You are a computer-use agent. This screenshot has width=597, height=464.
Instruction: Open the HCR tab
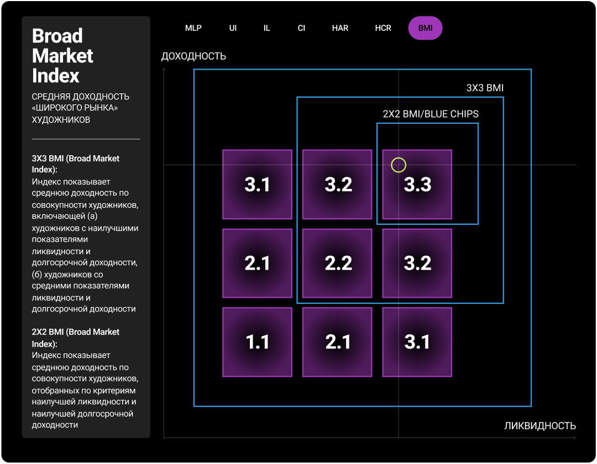coord(383,28)
